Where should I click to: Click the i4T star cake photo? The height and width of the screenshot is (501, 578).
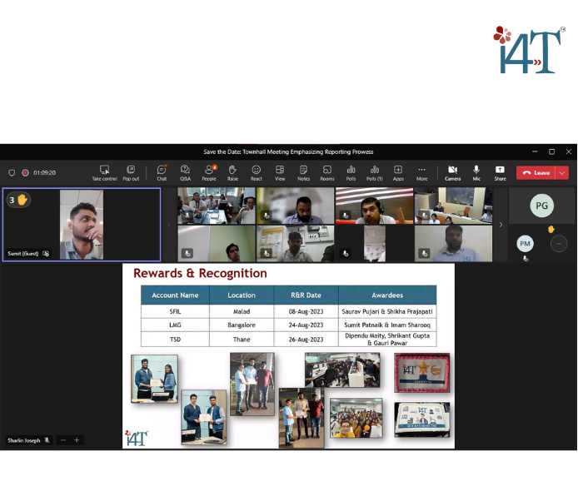coord(421,373)
